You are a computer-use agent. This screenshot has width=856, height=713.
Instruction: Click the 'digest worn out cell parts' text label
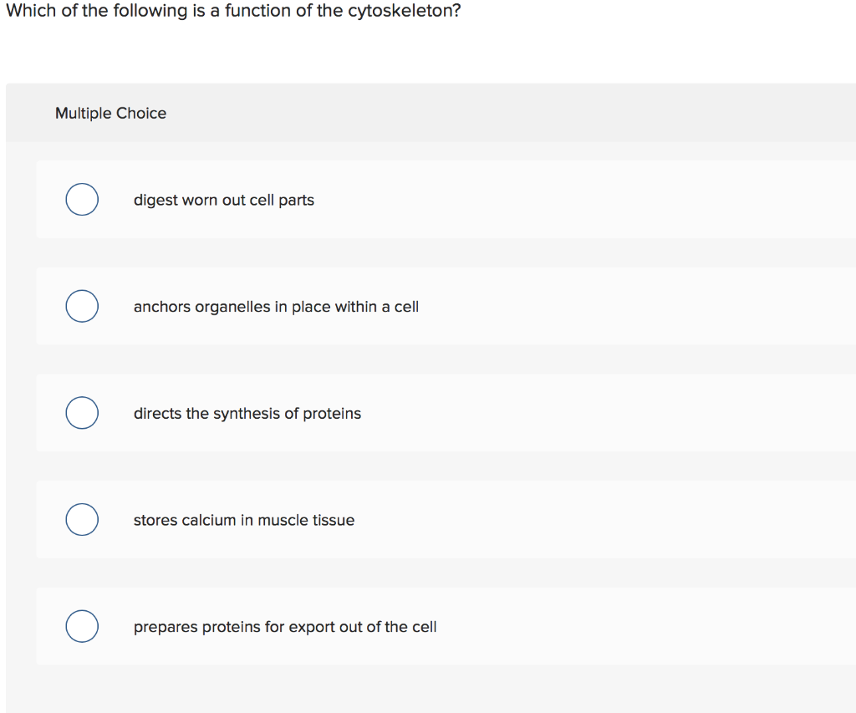[223, 200]
